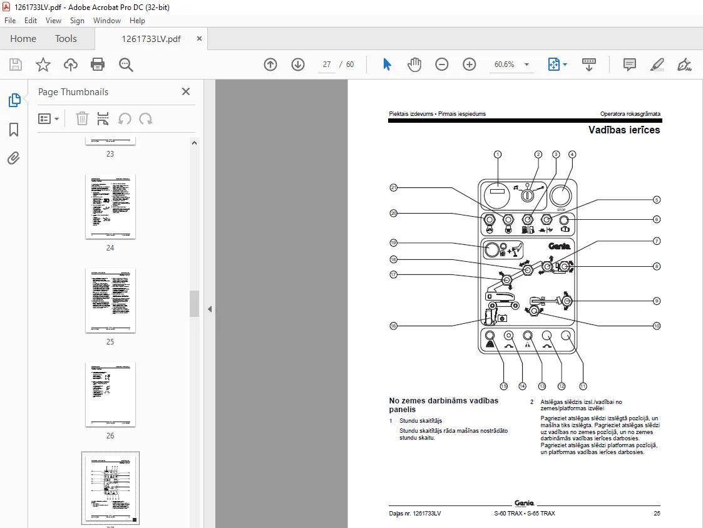Open the Window menu
Viewport: 703px width, 528px height.
click(106, 21)
